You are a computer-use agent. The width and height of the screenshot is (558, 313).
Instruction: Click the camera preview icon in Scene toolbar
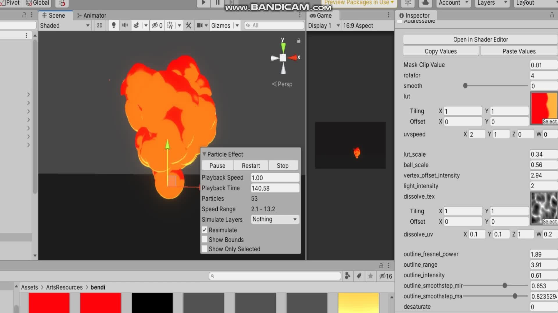pyautogui.click(x=200, y=26)
